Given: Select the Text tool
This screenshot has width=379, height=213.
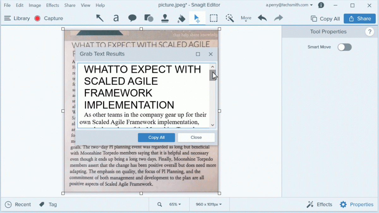Looking at the screenshot, I should point(116,18).
